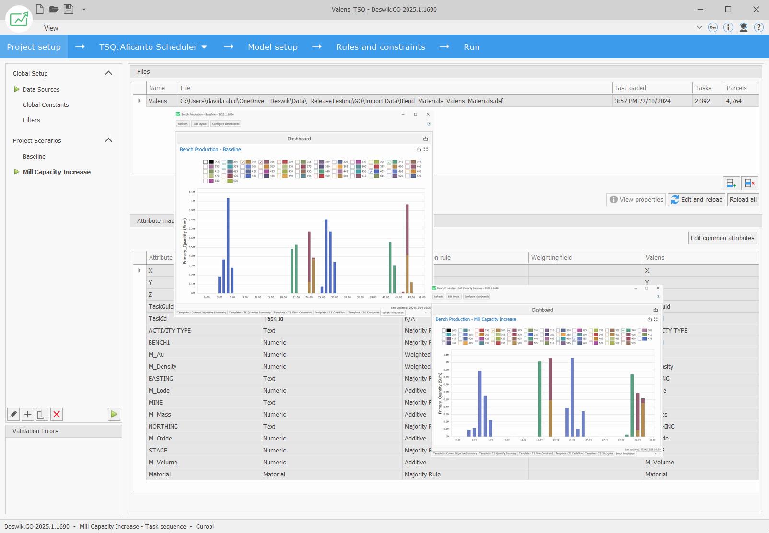The width and height of the screenshot is (769, 533).
Task: Uncheck the 455 checkbox in the Mill Capacity Increase legend
Action: tap(574, 339)
